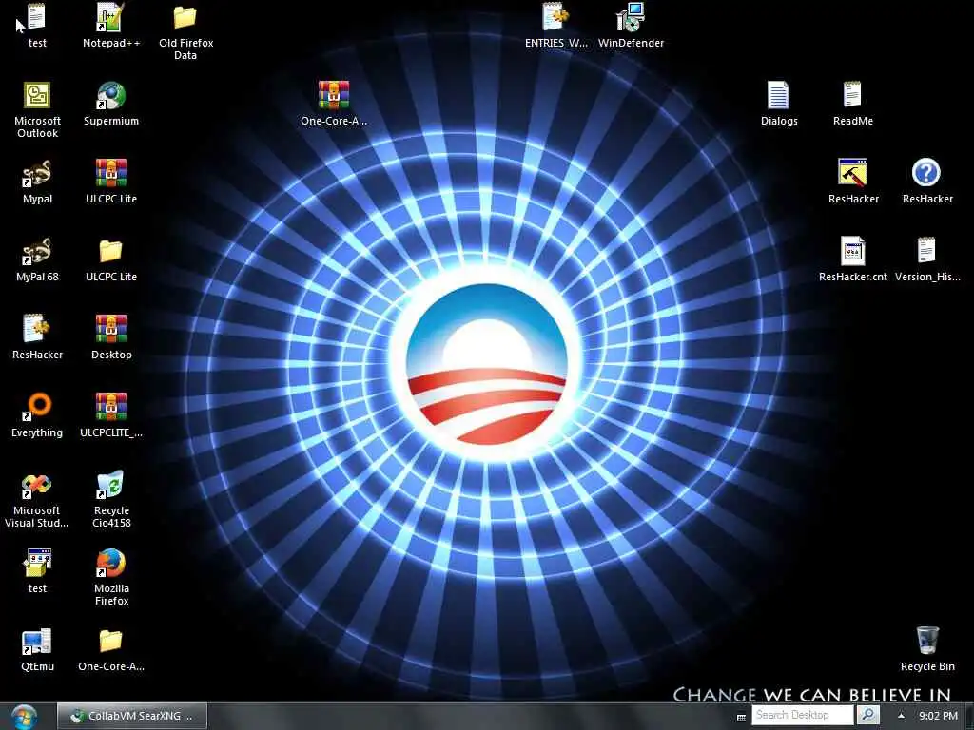The width and height of the screenshot is (974, 730).
Task: Open the Windows Start menu orb
Action: tap(24, 717)
